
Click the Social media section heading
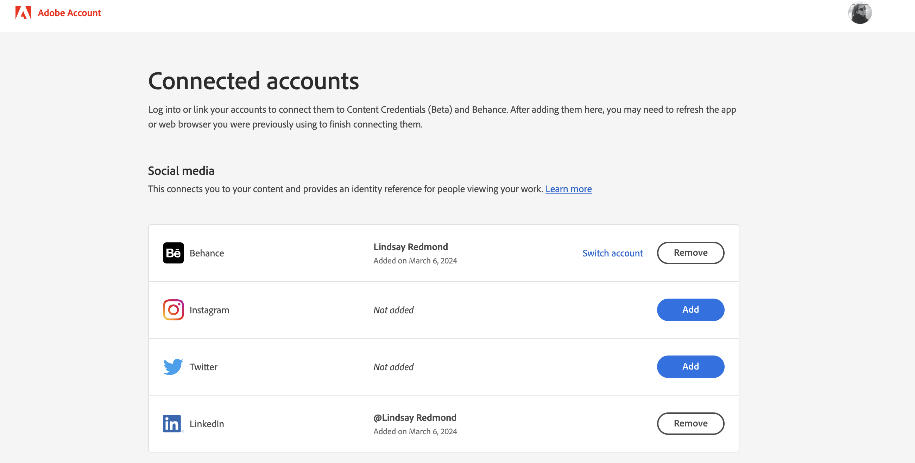click(181, 170)
